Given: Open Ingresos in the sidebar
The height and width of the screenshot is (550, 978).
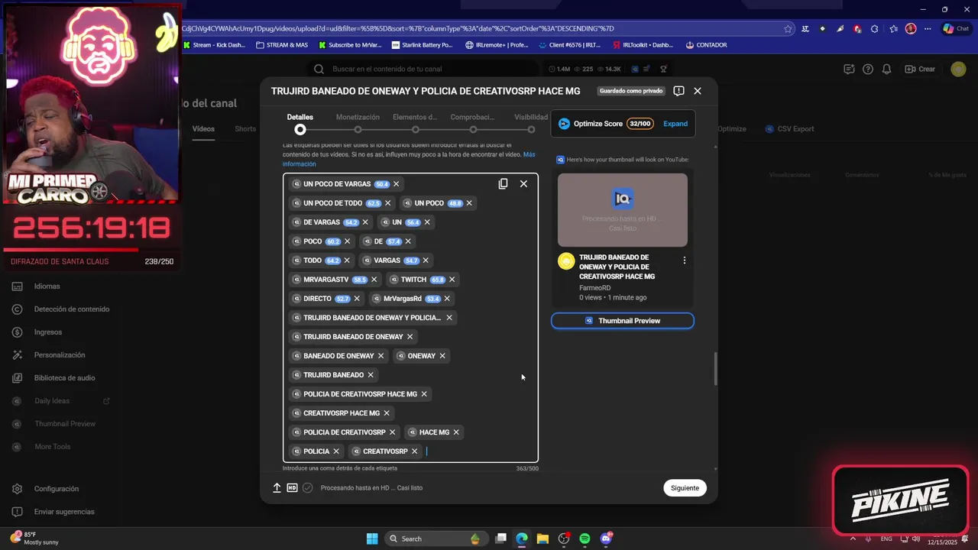Looking at the screenshot, I should 47,332.
